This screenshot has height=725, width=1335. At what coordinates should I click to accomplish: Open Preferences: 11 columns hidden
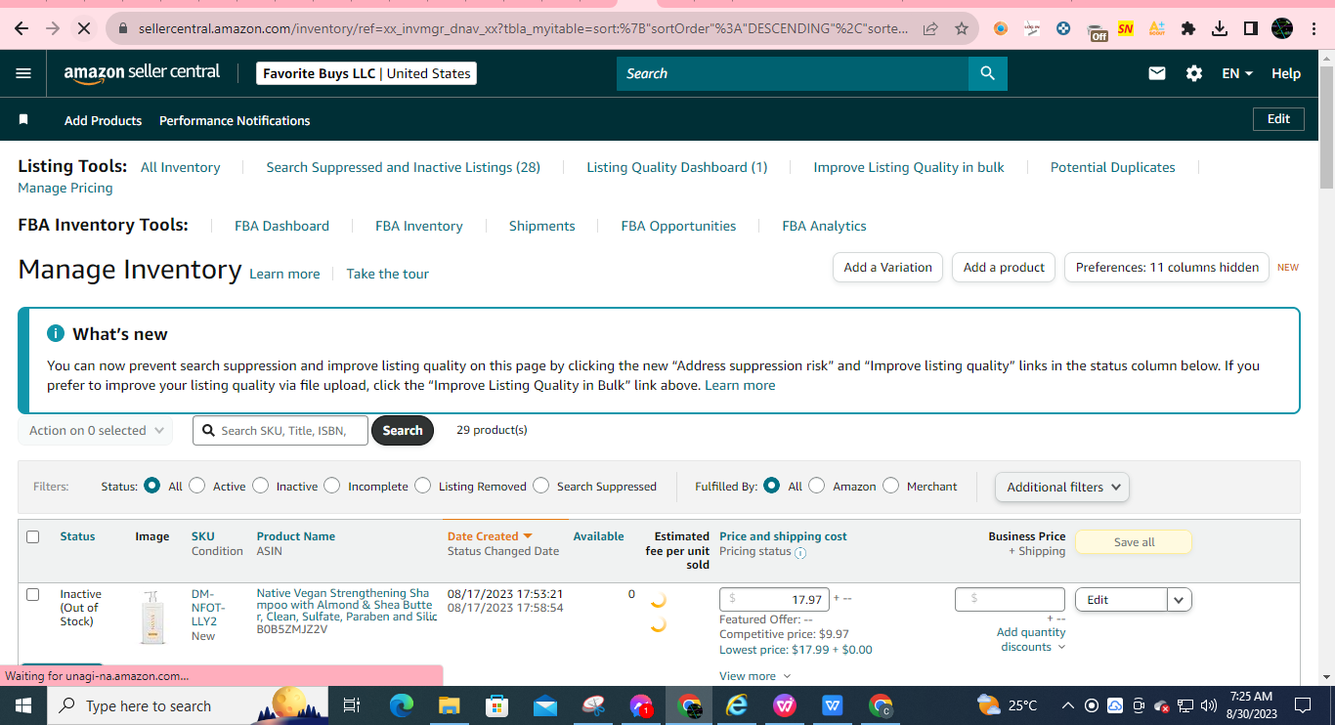tap(1167, 268)
